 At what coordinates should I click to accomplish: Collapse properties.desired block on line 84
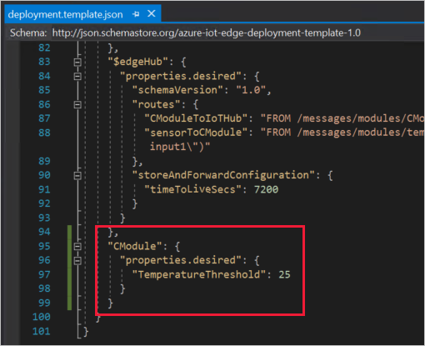click(77, 76)
